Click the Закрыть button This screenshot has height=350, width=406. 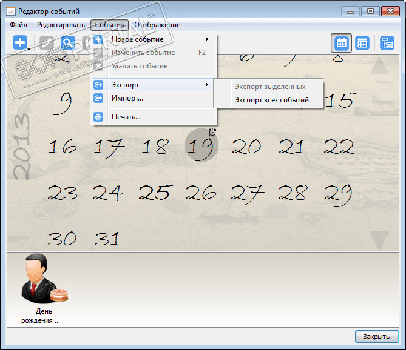tap(377, 337)
